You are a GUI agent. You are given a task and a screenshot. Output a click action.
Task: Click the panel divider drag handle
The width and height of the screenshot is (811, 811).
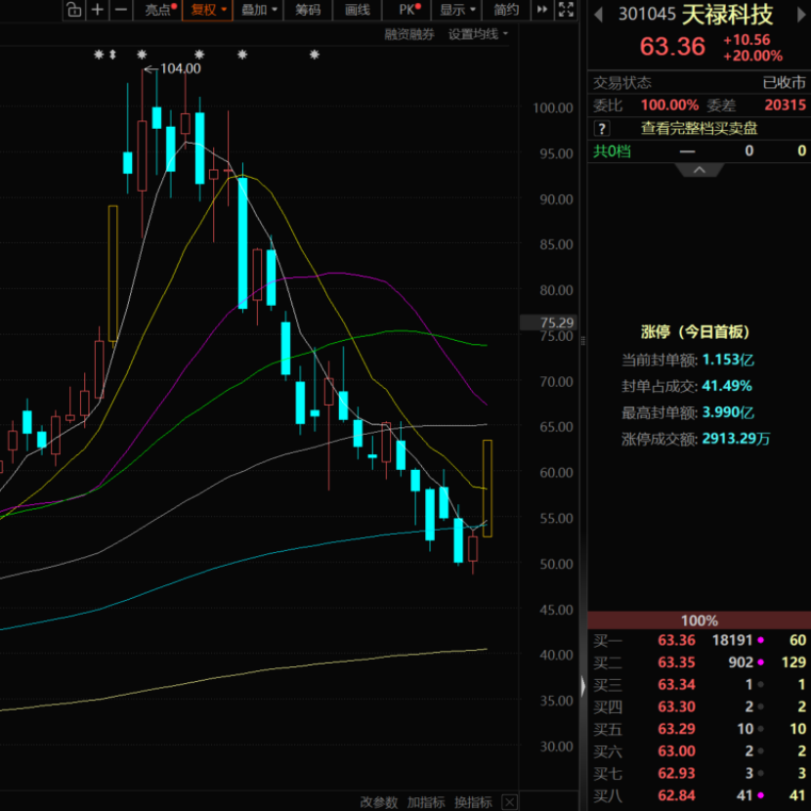pos(583,340)
